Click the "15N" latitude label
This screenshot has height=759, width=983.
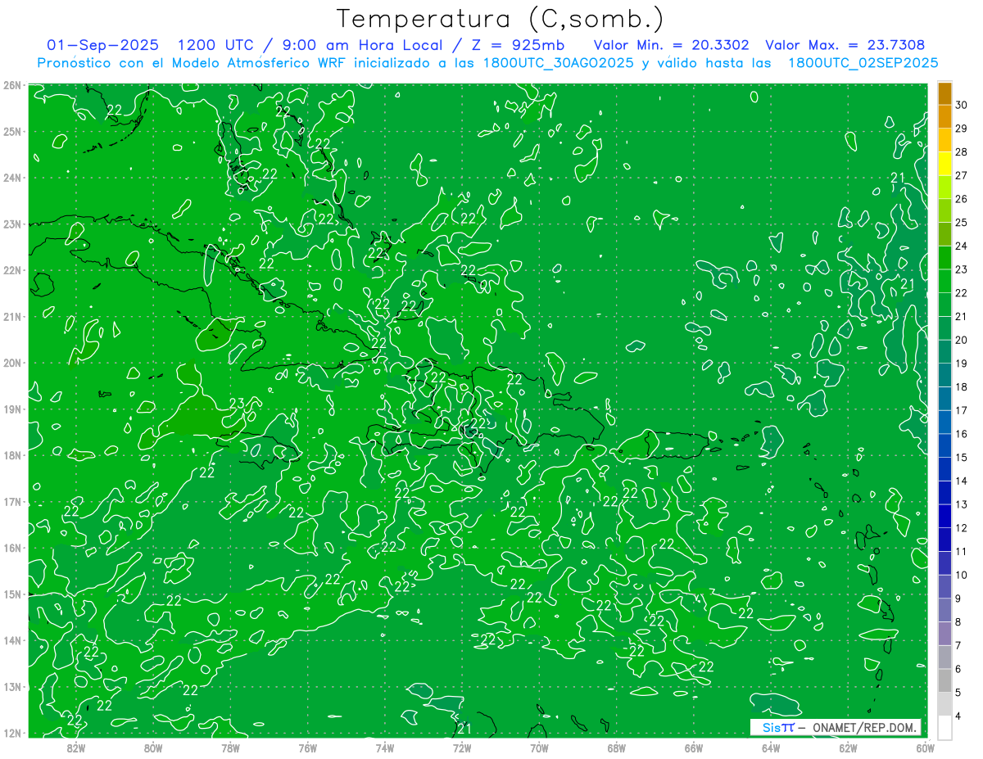(11, 594)
